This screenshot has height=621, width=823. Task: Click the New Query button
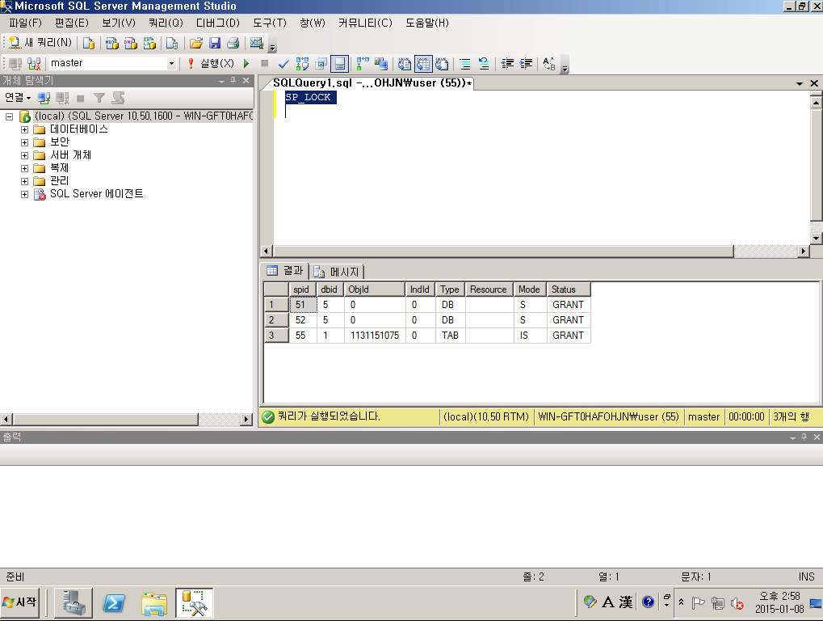(x=40, y=43)
